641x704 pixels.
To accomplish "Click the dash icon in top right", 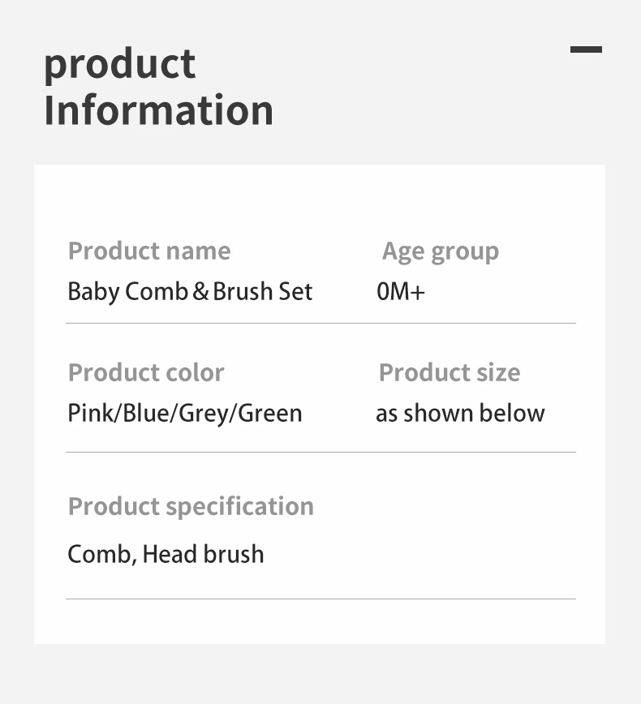I will point(586,49).
